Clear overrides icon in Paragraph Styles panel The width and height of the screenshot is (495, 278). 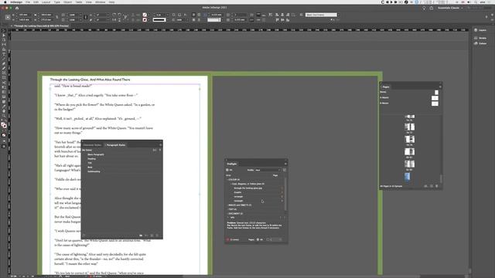pos(146,236)
